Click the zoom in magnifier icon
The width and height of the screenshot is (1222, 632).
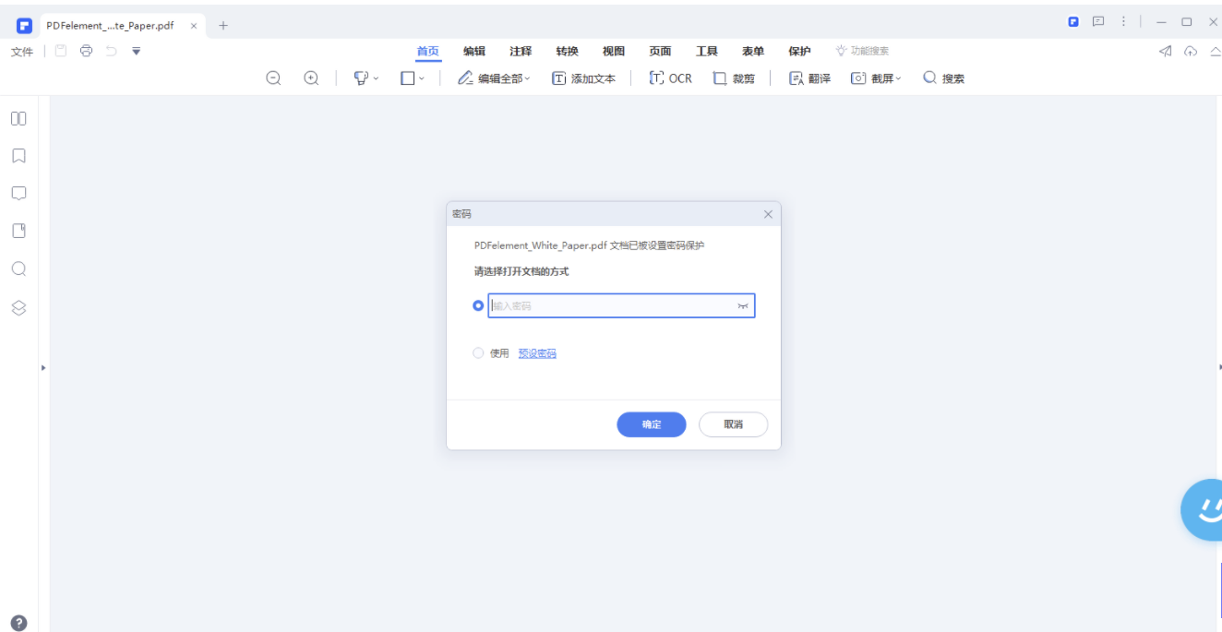point(311,78)
